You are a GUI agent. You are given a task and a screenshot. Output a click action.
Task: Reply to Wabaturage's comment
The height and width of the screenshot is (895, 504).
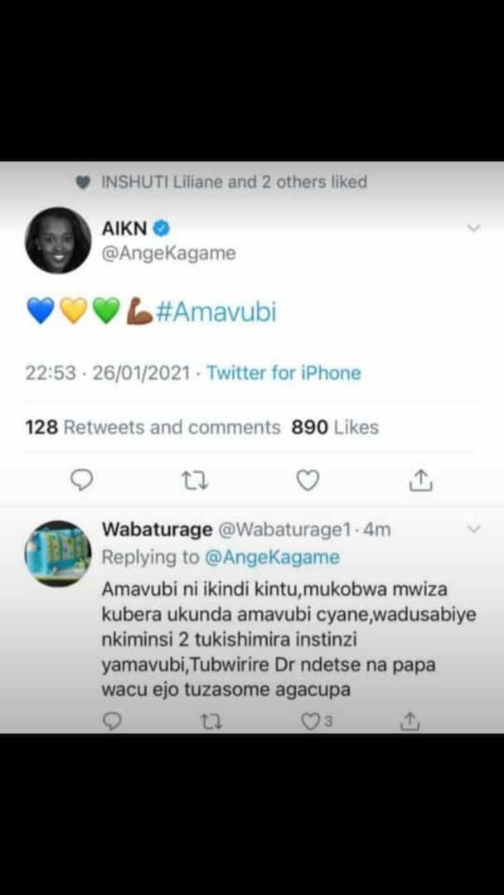pos(111,722)
